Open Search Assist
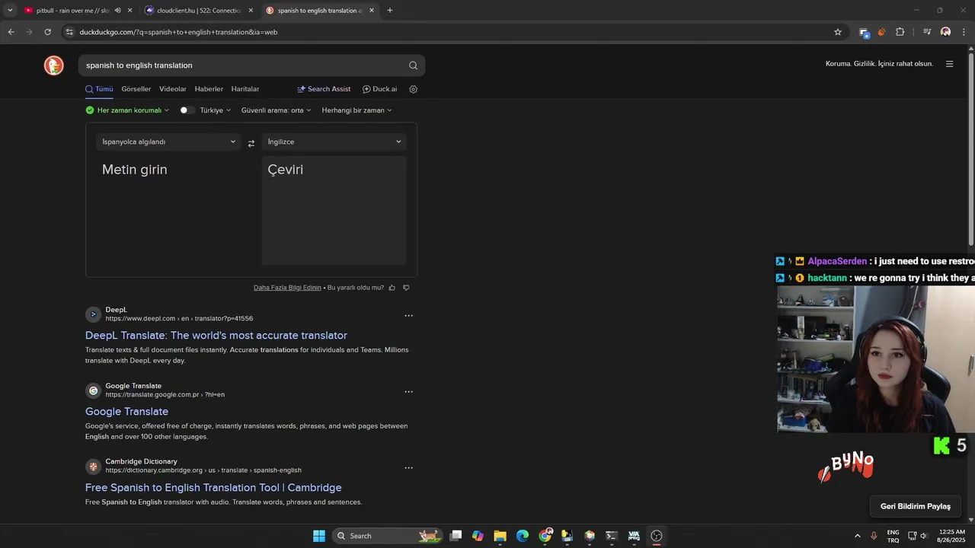The width and height of the screenshot is (975, 548). (x=324, y=89)
